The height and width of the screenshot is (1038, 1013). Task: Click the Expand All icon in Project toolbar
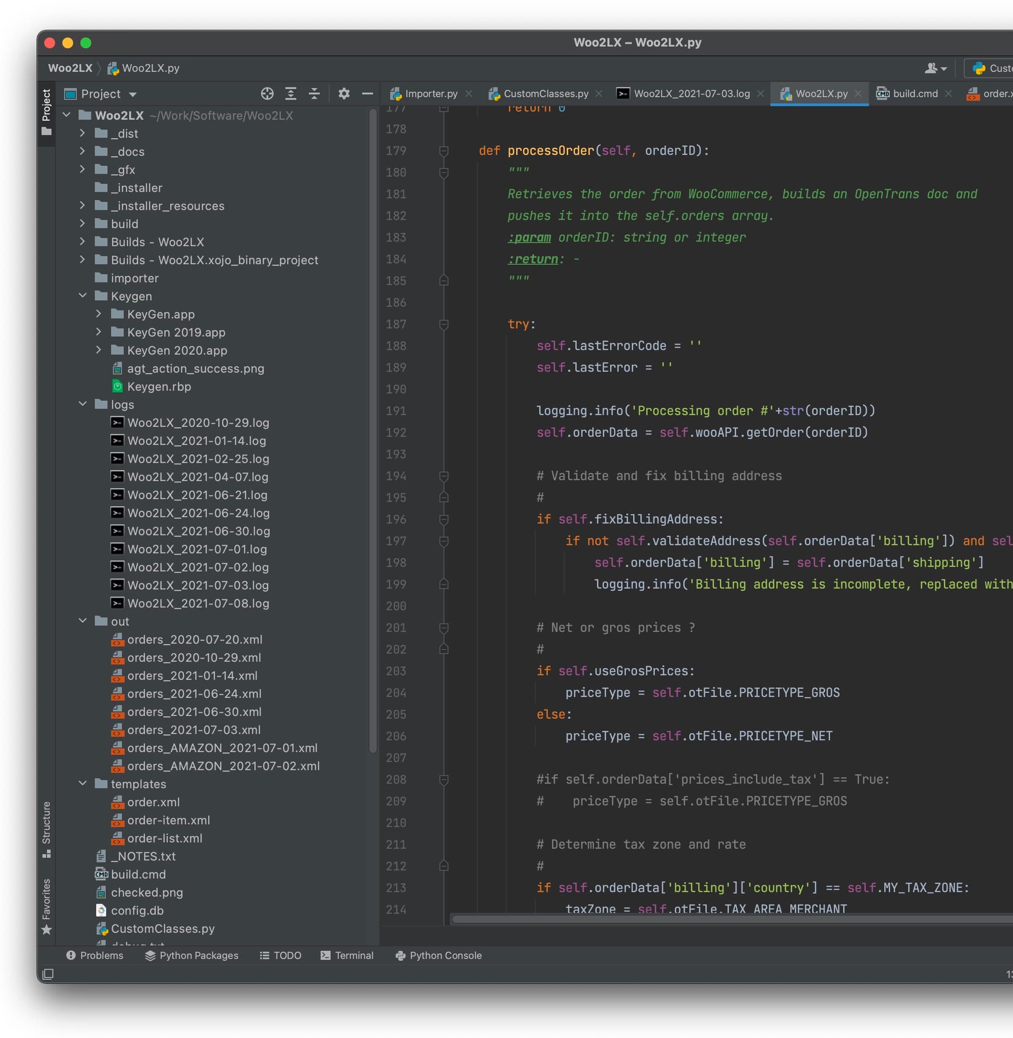(x=290, y=94)
